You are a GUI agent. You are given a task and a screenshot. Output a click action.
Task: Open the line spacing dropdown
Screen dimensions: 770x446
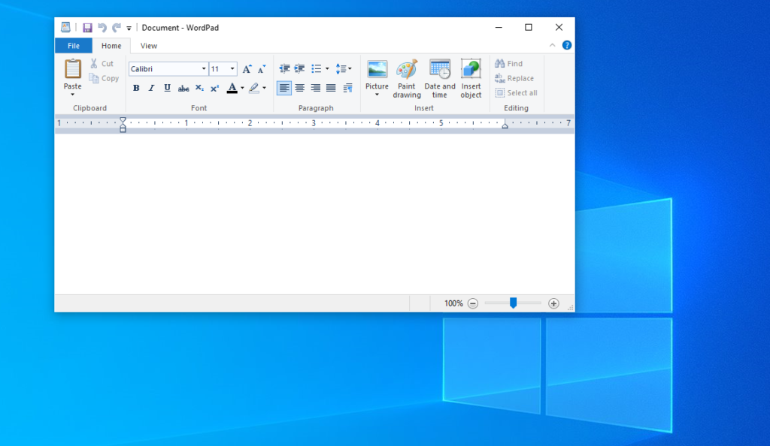point(344,69)
